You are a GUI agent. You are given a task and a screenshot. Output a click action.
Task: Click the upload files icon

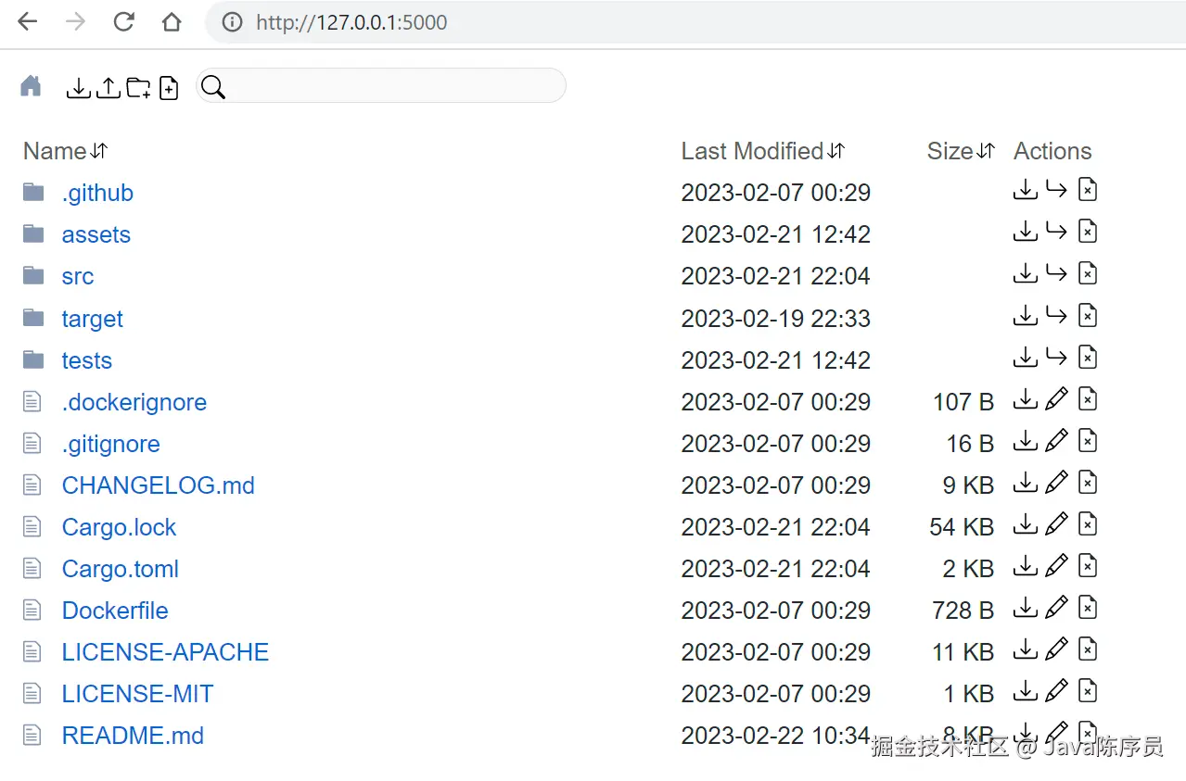[x=108, y=88]
